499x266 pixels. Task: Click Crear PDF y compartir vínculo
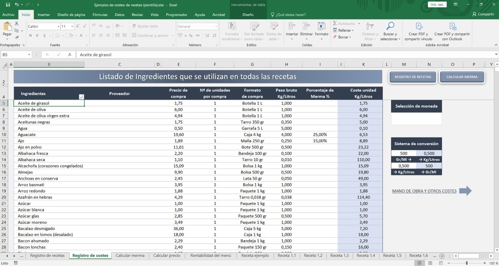(x=418, y=32)
